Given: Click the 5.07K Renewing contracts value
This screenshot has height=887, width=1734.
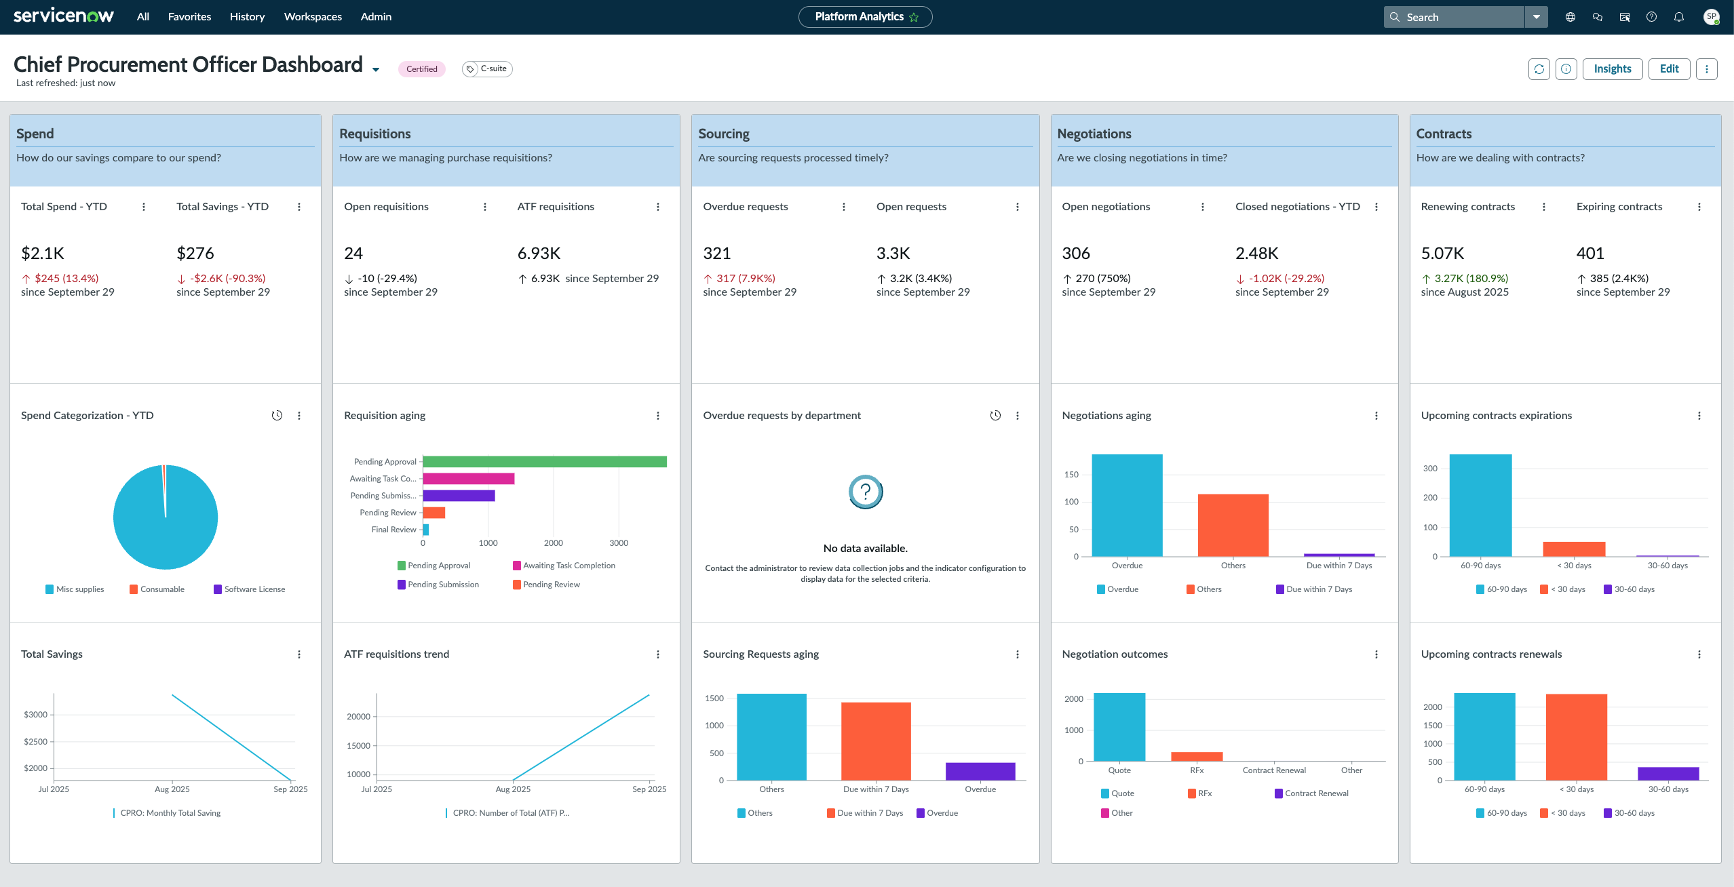Looking at the screenshot, I should [1442, 254].
